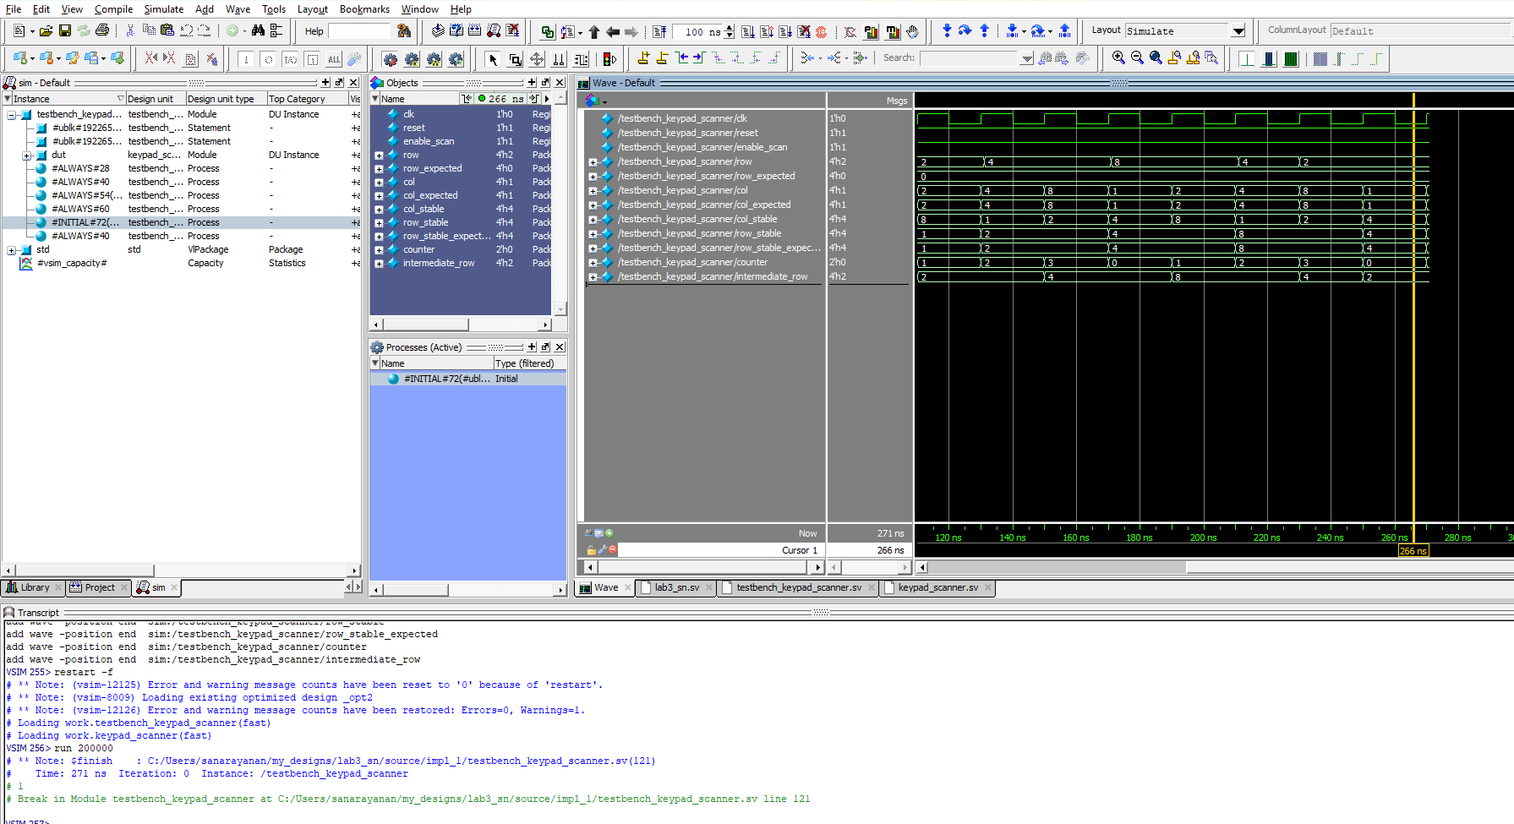Screen dimensions: 1514x824
Task: Select the arrow pointer Select Mode tool
Action: 493,59
